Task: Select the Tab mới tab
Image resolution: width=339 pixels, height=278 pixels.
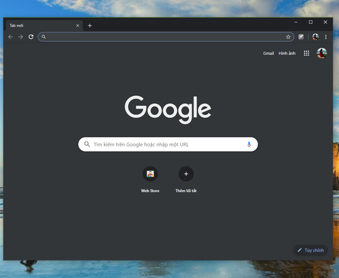Action: coord(44,25)
